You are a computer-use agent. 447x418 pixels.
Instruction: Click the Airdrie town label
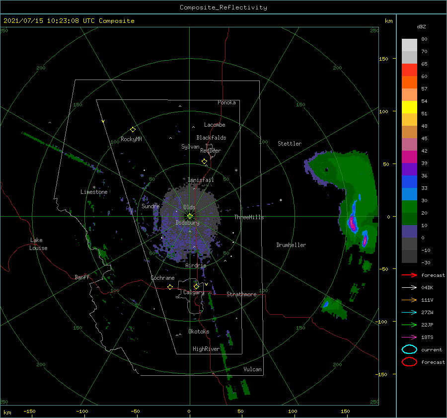tap(196, 265)
